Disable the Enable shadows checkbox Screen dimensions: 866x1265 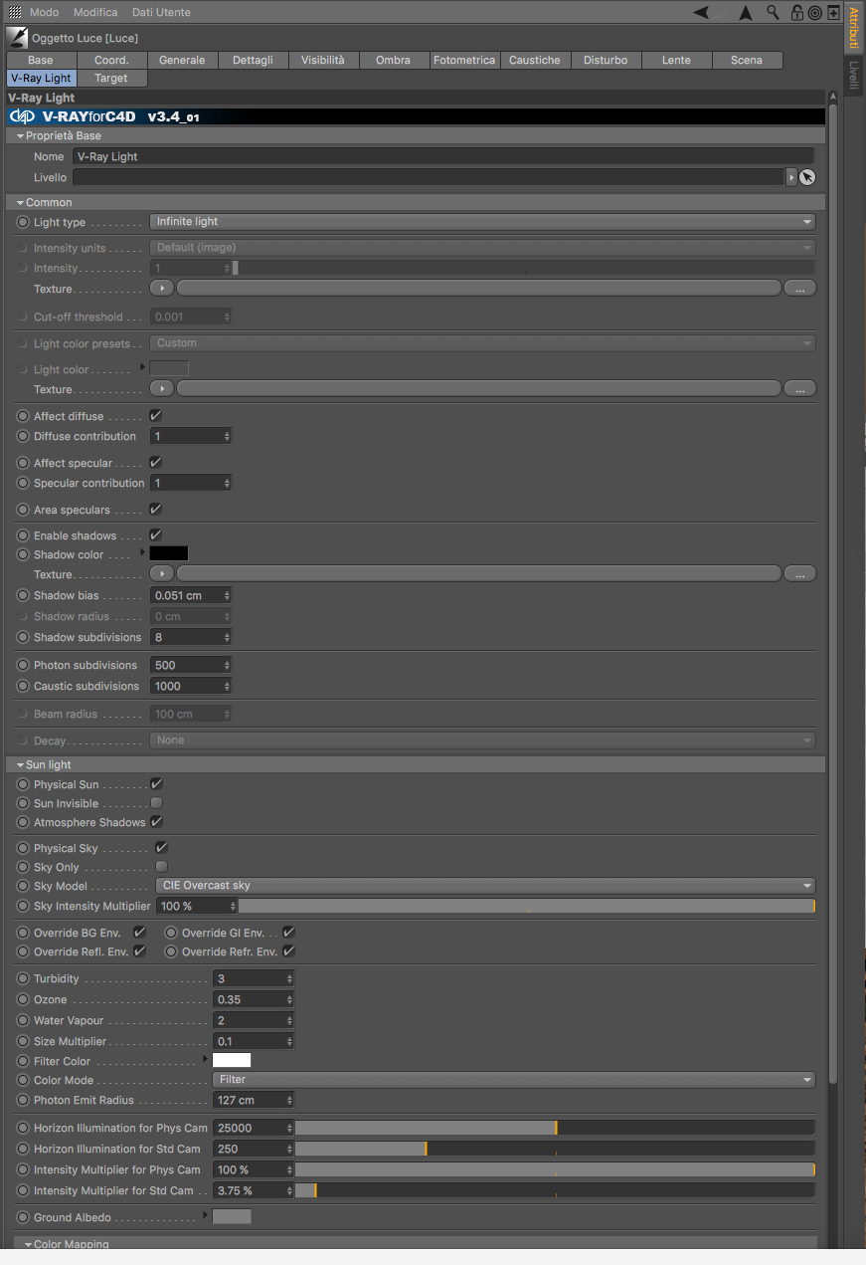(x=155, y=535)
